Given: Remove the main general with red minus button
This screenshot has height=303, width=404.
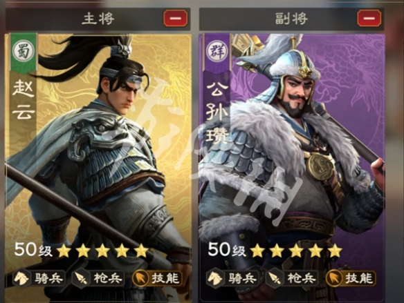Looking at the screenshot, I should [176, 18].
